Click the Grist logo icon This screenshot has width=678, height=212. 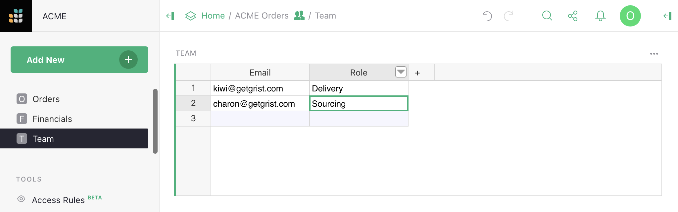tap(16, 16)
